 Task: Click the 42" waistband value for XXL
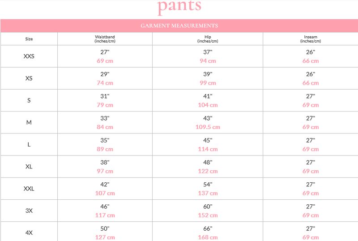click(105, 184)
